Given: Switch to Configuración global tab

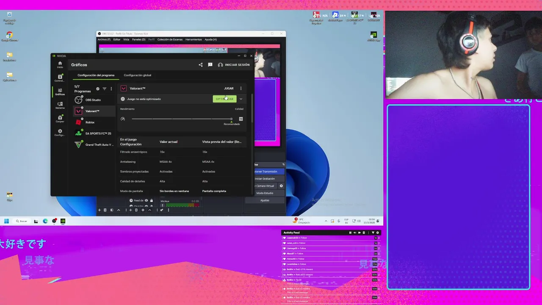Looking at the screenshot, I should (x=138, y=75).
